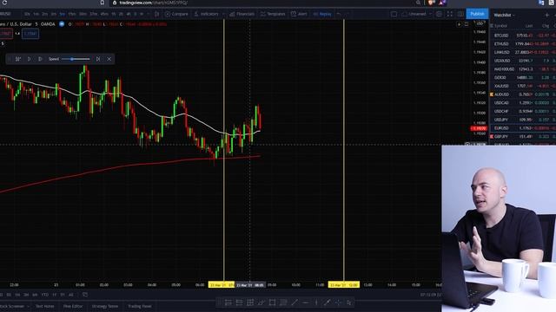Play the bar replay
The image size is (556, 312).
point(29,59)
